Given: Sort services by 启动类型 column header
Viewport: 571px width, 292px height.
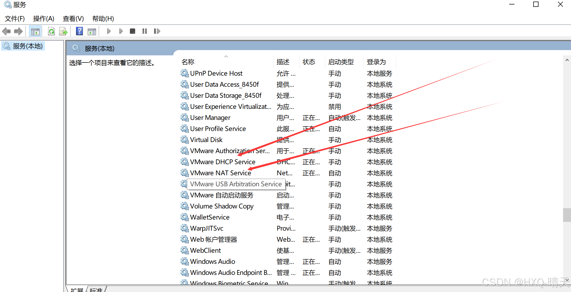Looking at the screenshot, I should [x=341, y=62].
